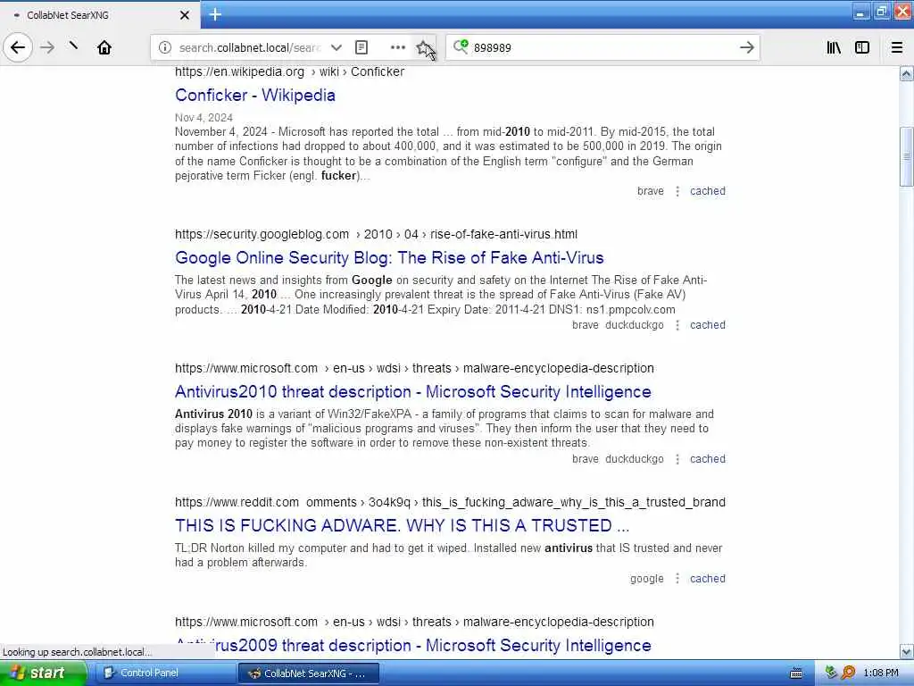Open options dots for reddit result

[x=677, y=579]
